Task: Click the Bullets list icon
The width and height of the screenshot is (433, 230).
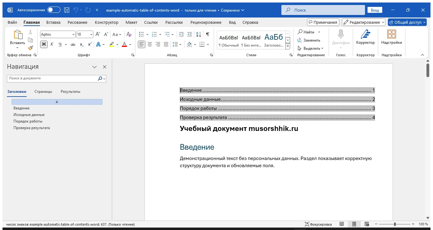Action: click(x=141, y=34)
